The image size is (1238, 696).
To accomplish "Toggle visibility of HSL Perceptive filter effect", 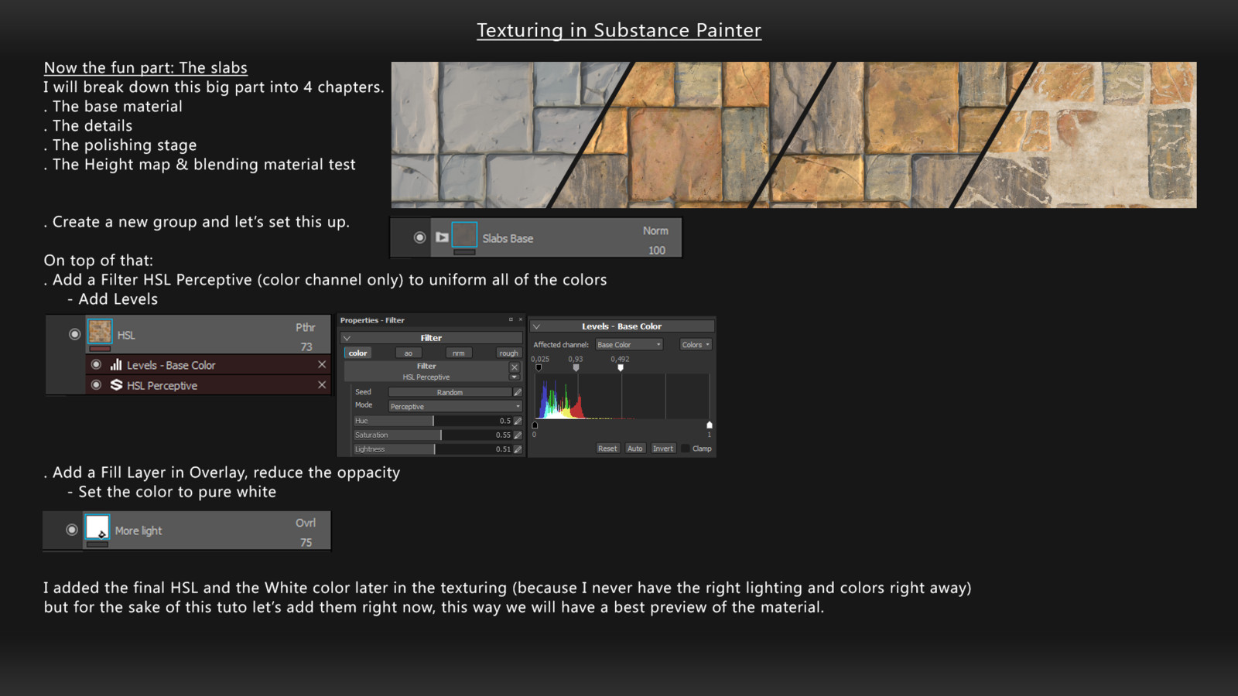I will coord(96,384).
